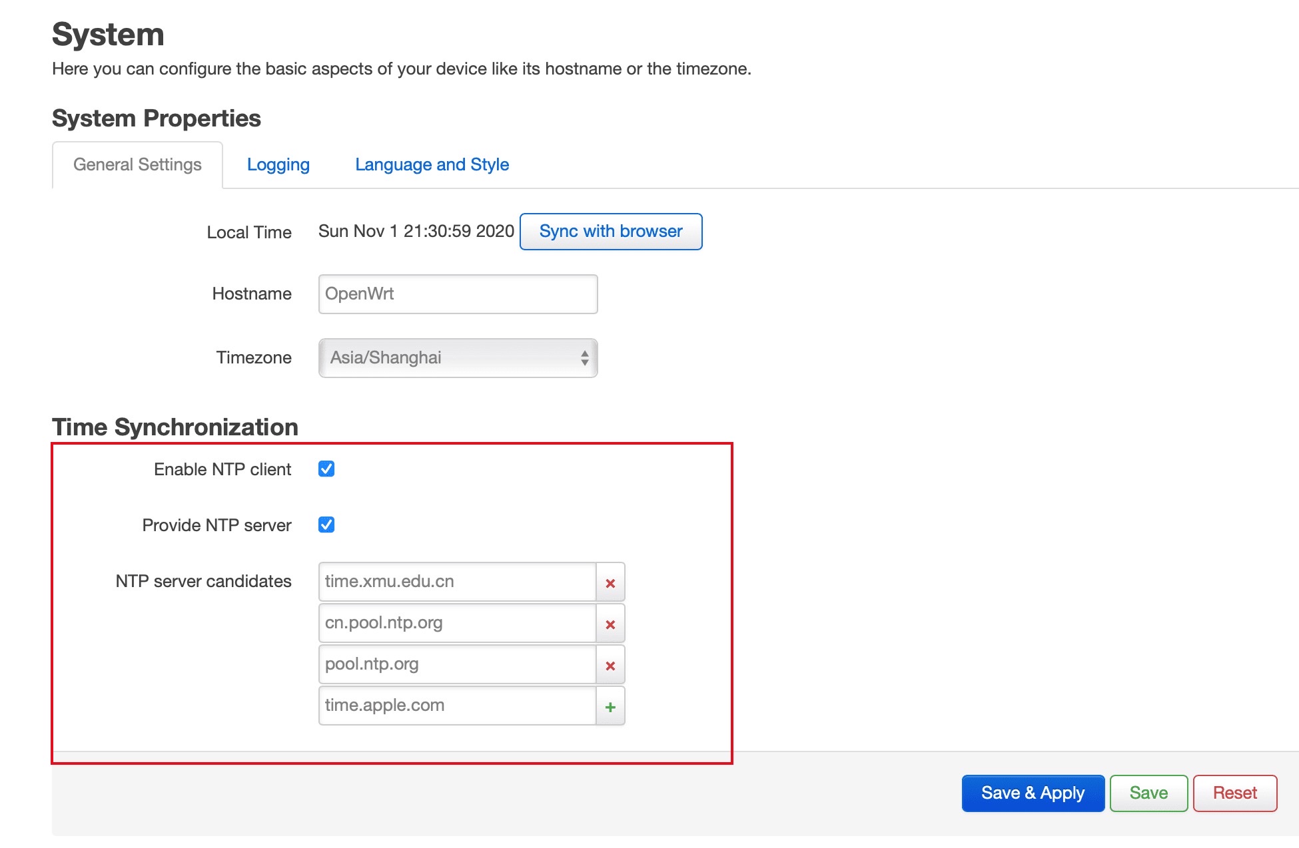Toggle Provide NTP server checkbox
Image resolution: width=1299 pixels, height=848 pixels.
pyautogui.click(x=326, y=525)
